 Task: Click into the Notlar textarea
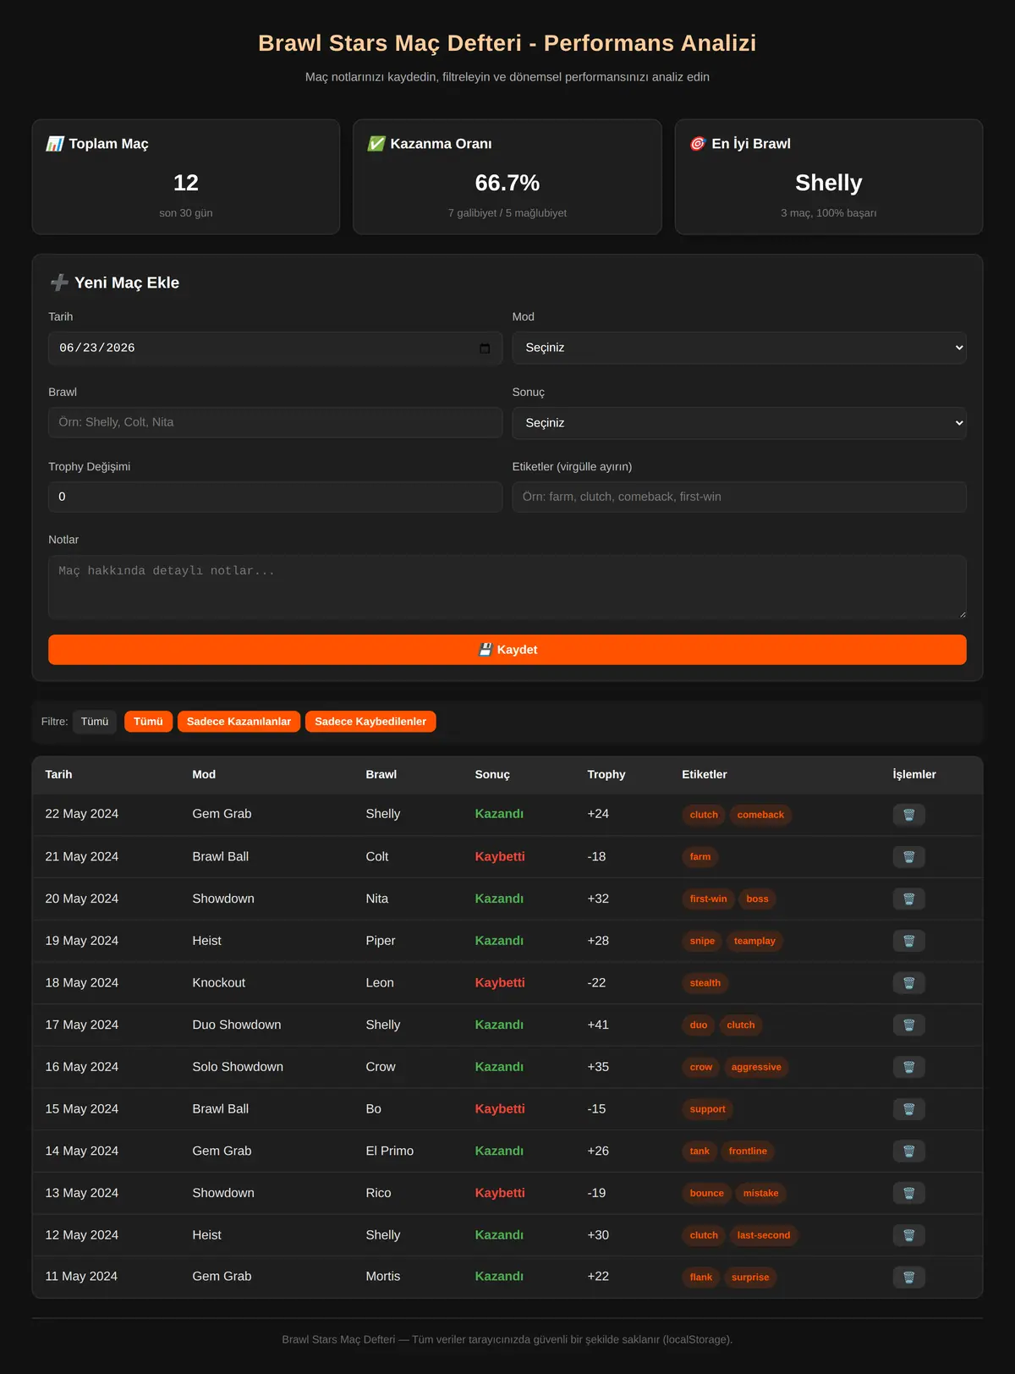pyautogui.click(x=507, y=587)
